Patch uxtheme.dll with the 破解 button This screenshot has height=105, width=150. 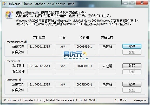coord(132,84)
